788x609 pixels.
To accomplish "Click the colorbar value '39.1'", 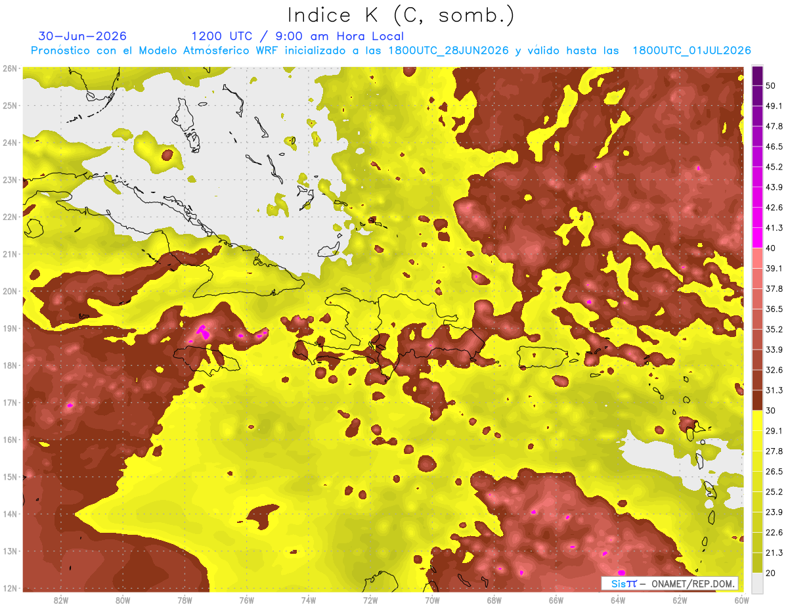I will pyautogui.click(x=774, y=268).
